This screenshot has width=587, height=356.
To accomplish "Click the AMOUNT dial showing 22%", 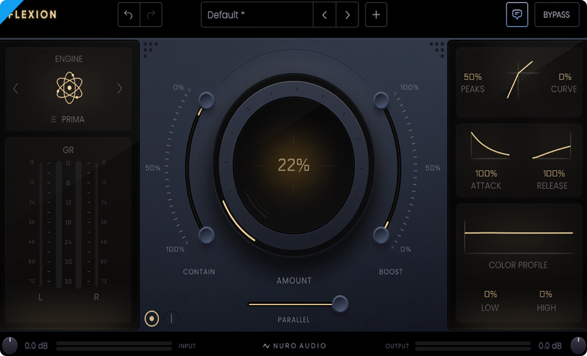I will coord(294,165).
